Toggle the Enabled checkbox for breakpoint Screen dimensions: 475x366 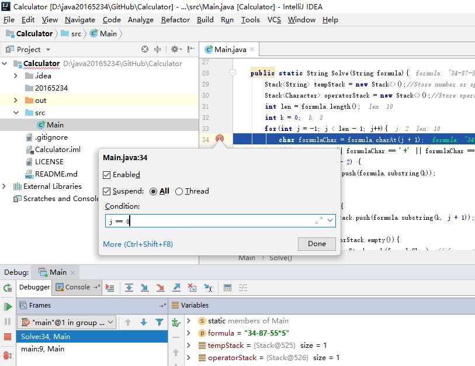coord(106,175)
